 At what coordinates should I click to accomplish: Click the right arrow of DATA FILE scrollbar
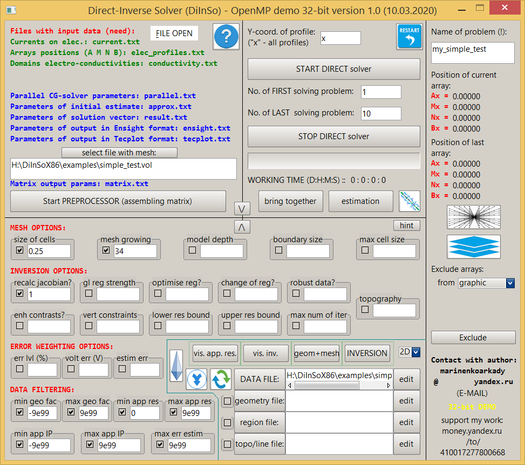tap(388, 386)
